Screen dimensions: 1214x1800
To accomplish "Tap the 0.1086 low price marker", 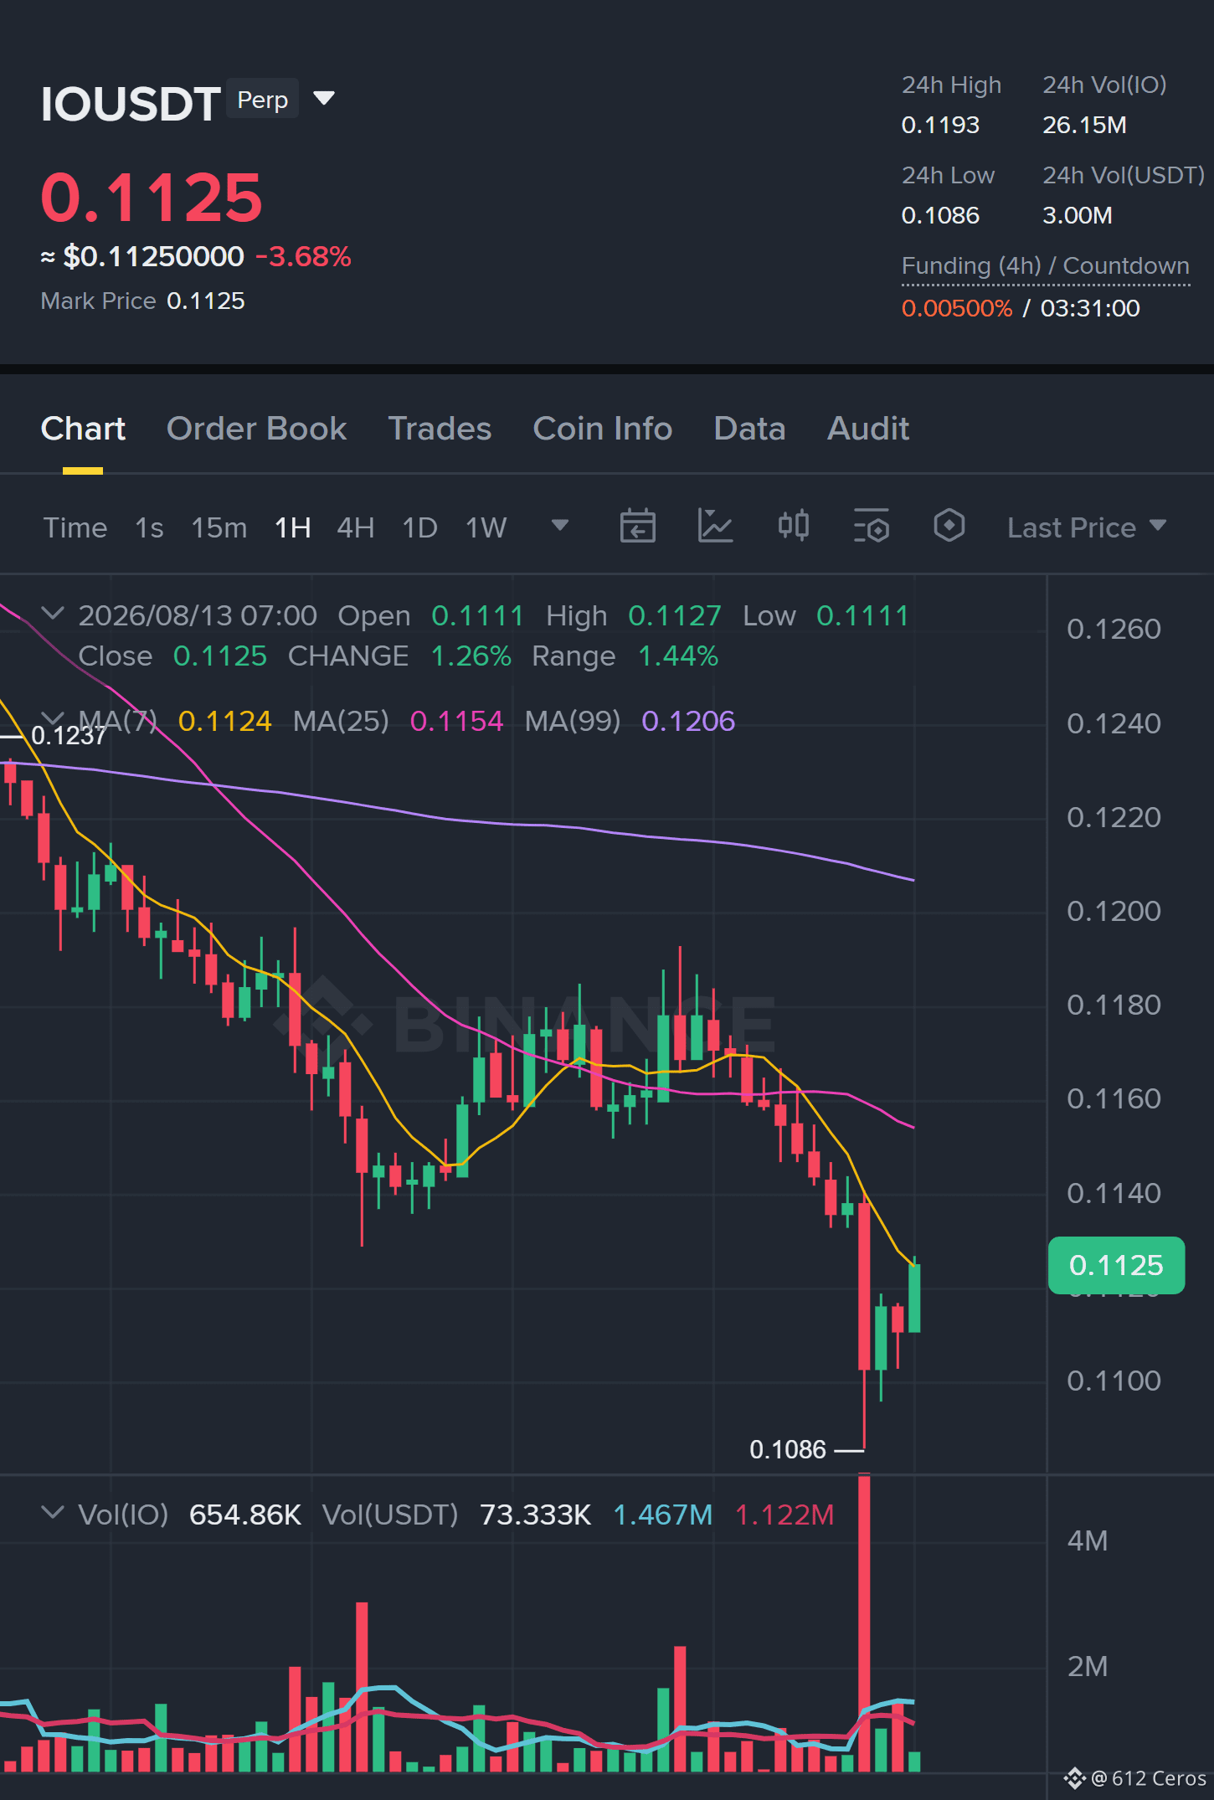I will click(788, 1449).
